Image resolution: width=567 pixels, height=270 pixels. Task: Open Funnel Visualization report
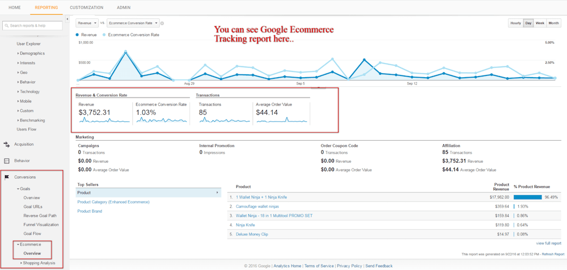[41, 225]
